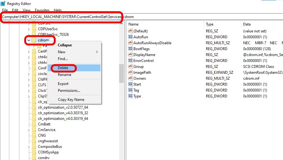Choose Export from the context menu
The width and height of the screenshot is (283, 160).
(74, 84)
